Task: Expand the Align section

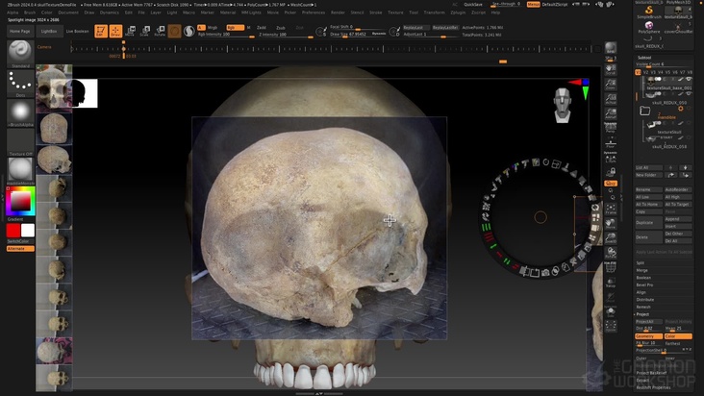Action: tap(641, 292)
